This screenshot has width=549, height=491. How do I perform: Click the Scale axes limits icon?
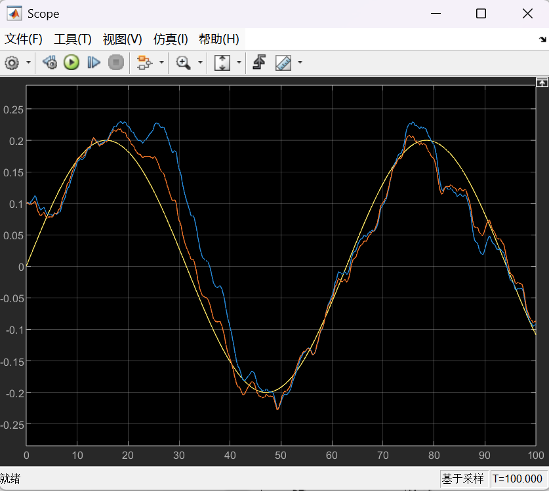point(222,63)
